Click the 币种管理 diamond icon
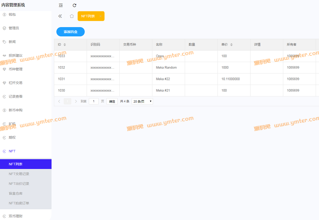 [x=4, y=69]
